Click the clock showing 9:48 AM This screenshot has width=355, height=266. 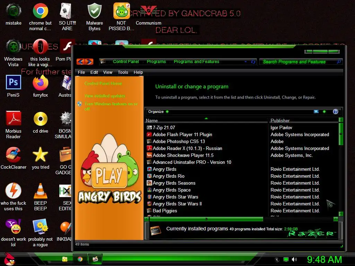(324, 259)
